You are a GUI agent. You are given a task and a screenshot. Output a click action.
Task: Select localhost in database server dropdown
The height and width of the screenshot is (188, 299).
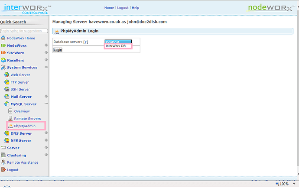point(118,42)
